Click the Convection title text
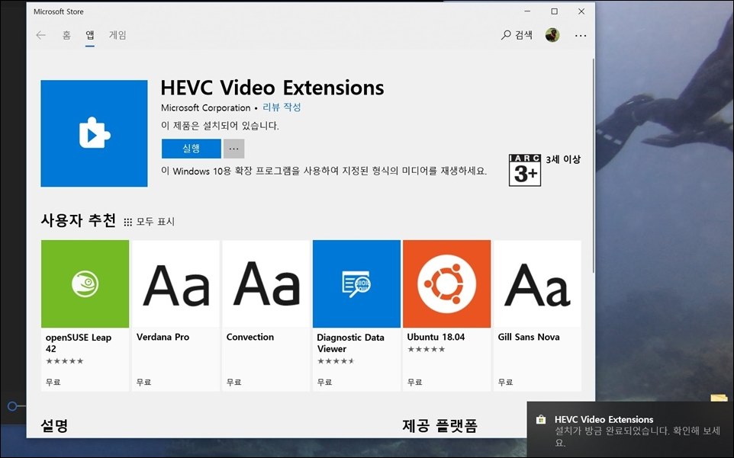 (250, 337)
